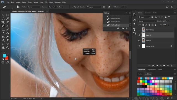Open the Mode Normal dropdown in options bar

pos(34,7)
